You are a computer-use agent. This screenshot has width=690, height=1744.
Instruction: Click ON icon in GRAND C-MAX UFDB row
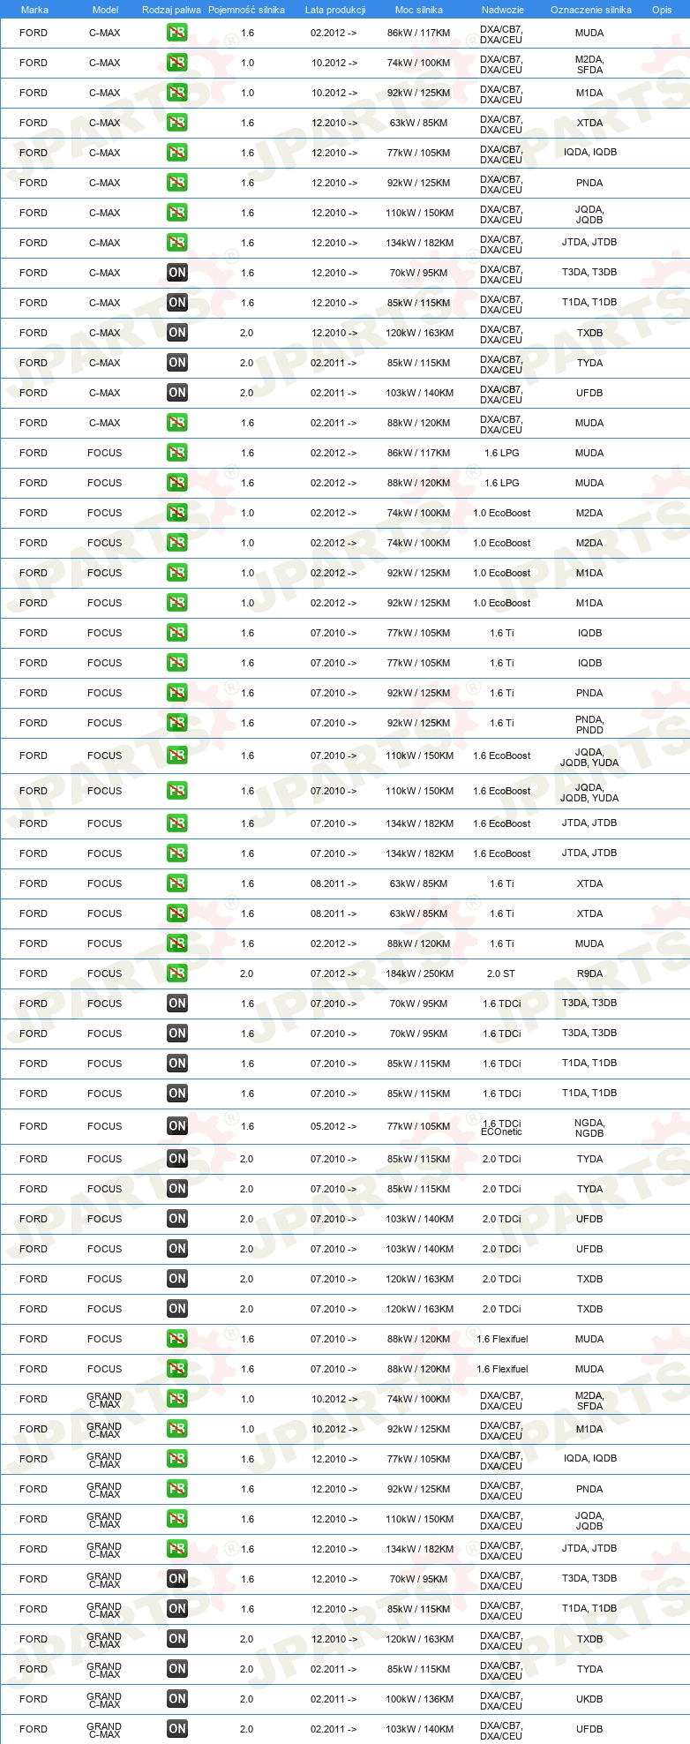[177, 1729]
